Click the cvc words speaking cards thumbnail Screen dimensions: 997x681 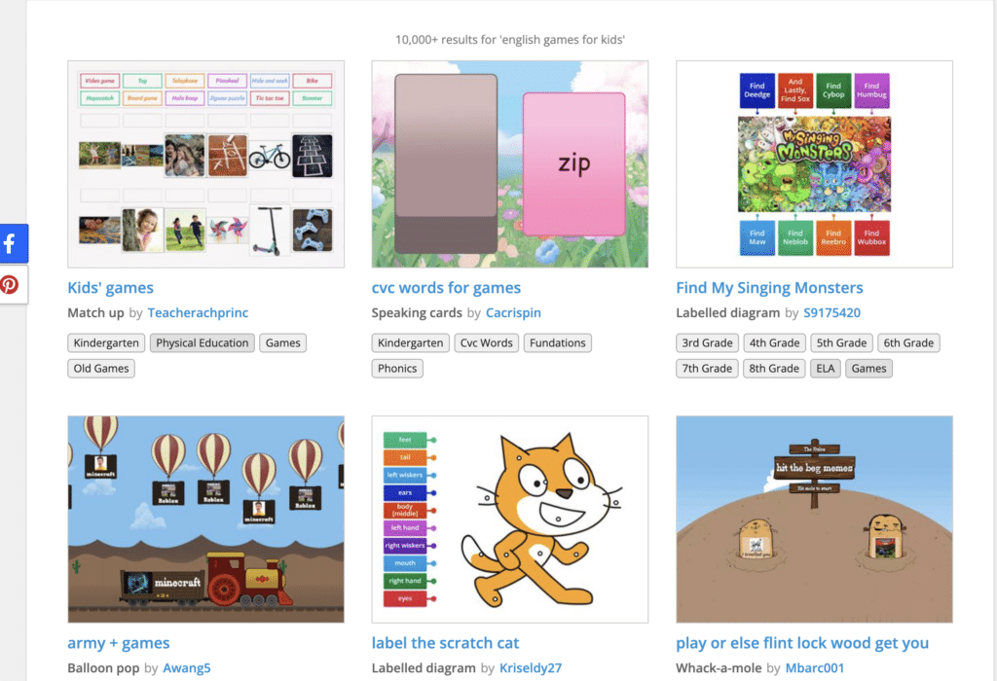click(x=509, y=163)
